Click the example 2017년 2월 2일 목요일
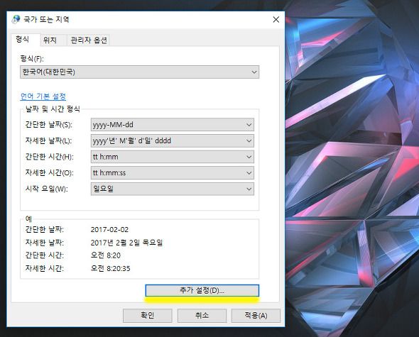The height and width of the screenshot is (337, 419). tap(126, 243)
